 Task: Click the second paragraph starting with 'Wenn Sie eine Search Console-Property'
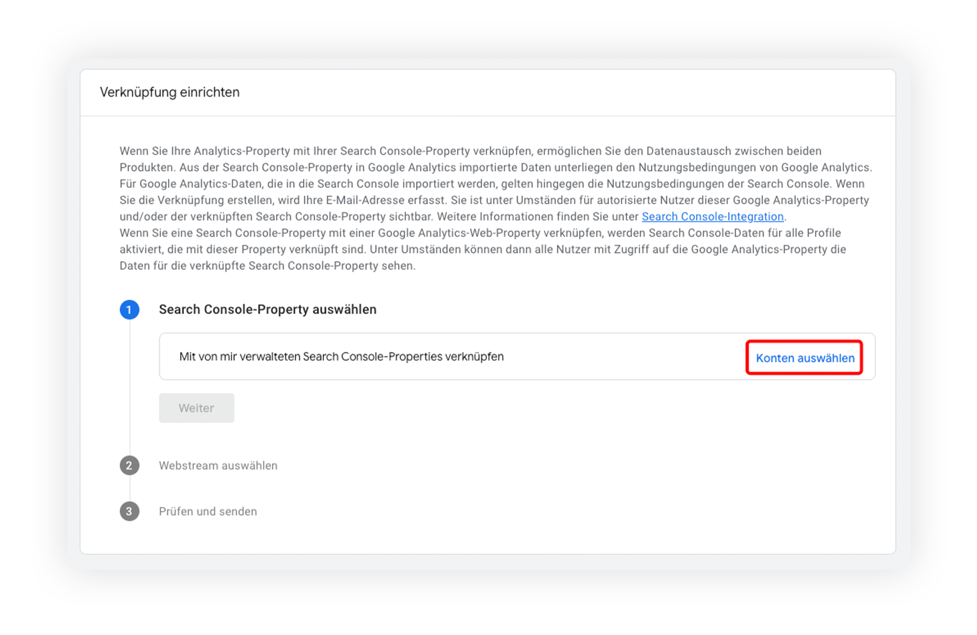(x=483, y=249)
